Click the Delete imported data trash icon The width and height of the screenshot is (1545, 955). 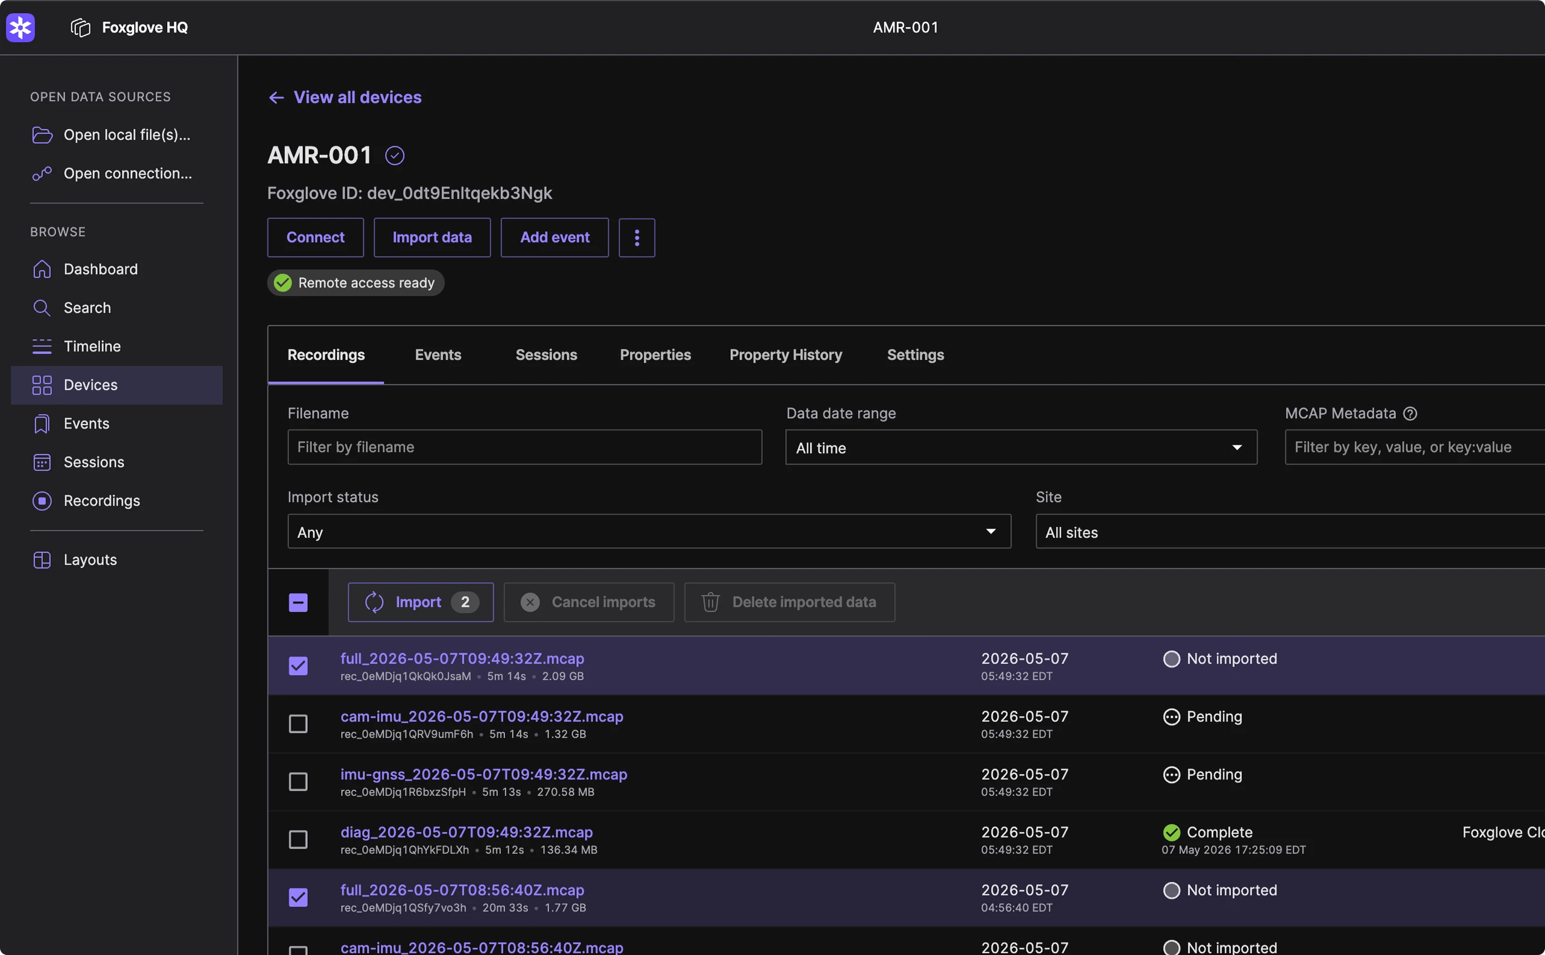coord(710,602)
